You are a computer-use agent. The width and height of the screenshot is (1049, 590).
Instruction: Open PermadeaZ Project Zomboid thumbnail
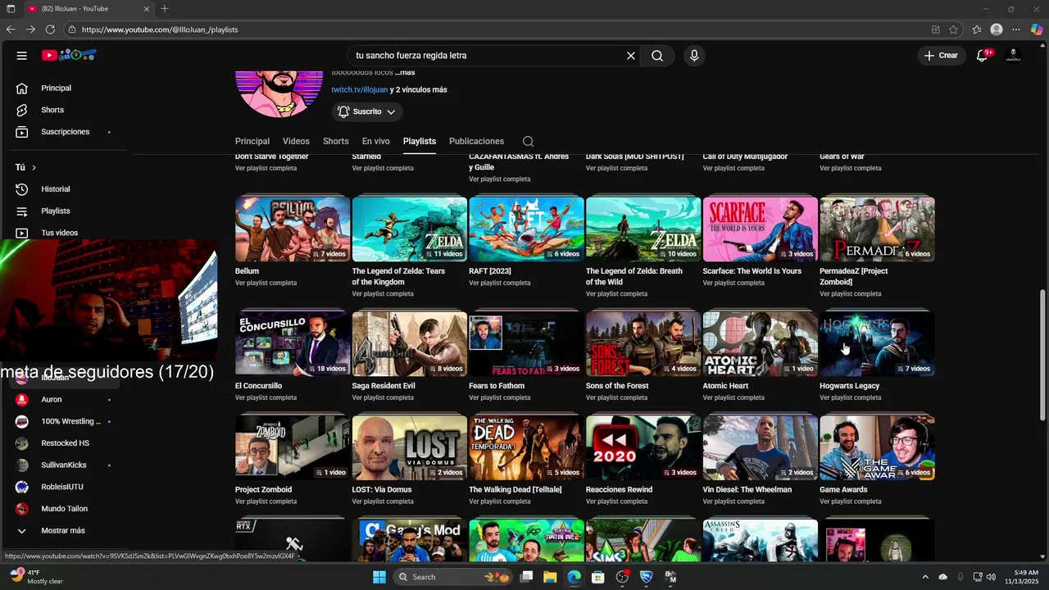pos(877,229)
